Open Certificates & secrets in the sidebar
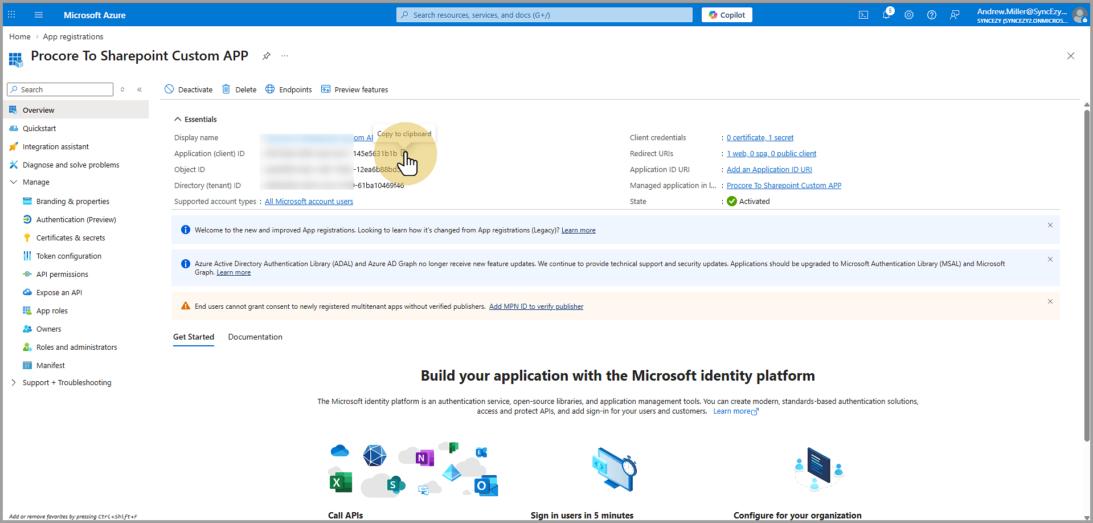This screenshot has width=1093, height=523. pos(71,238)
